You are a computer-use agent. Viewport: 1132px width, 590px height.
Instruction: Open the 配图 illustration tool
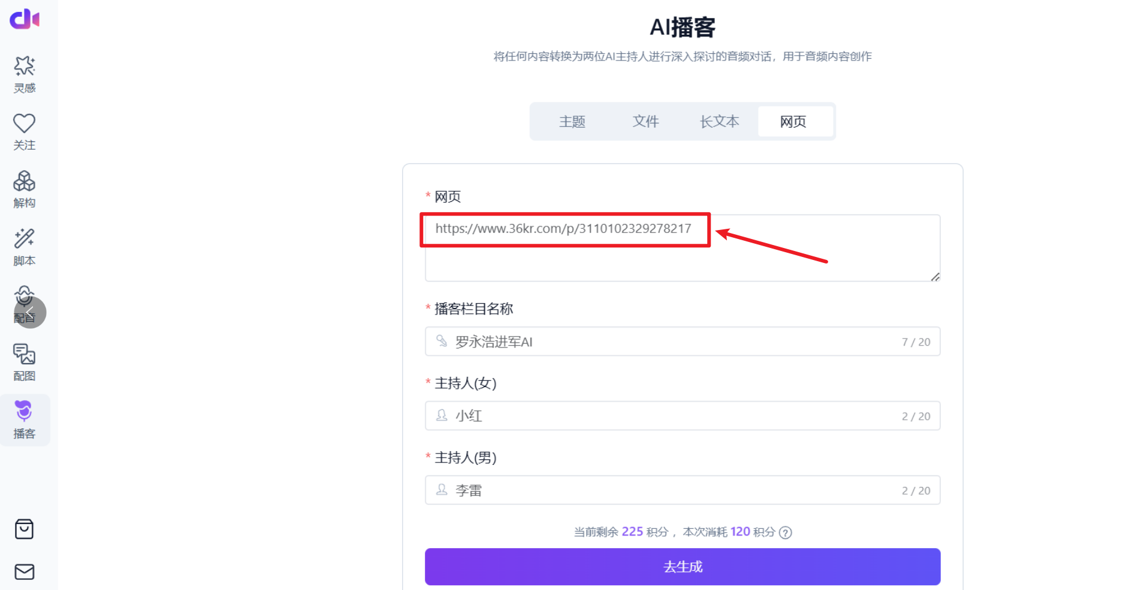coord(24,361)
